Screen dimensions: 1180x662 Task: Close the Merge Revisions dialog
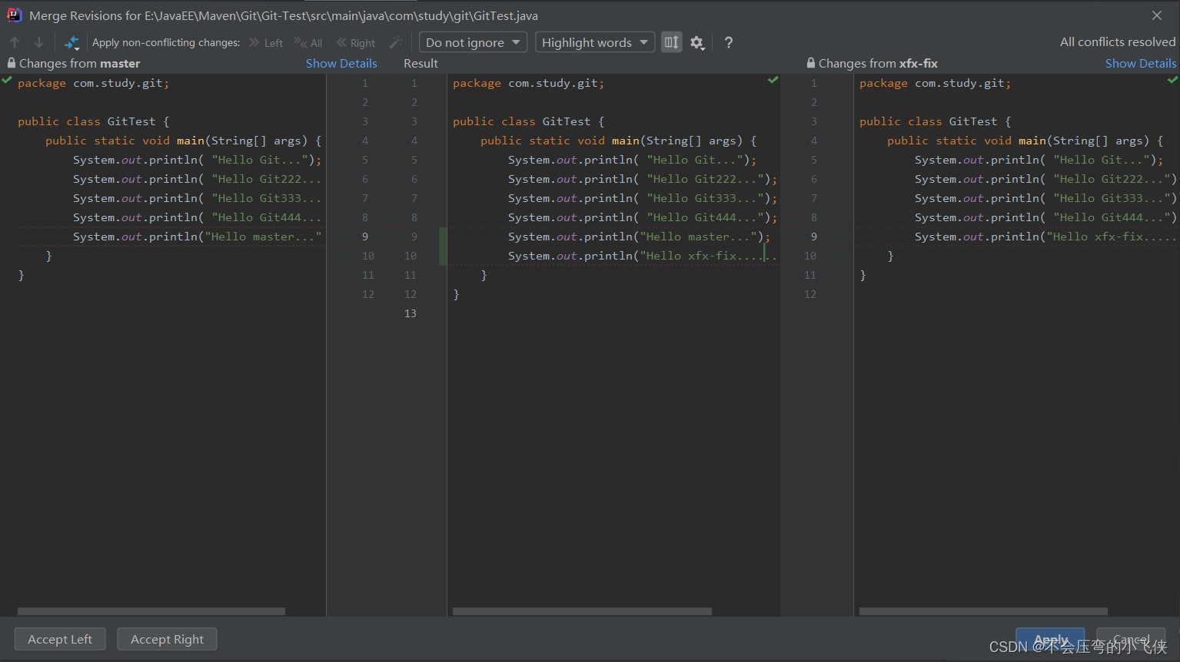[1157, 15]
